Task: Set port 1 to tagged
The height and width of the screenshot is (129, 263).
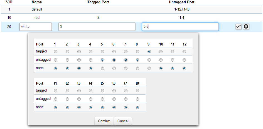Action: coord(56,52)
